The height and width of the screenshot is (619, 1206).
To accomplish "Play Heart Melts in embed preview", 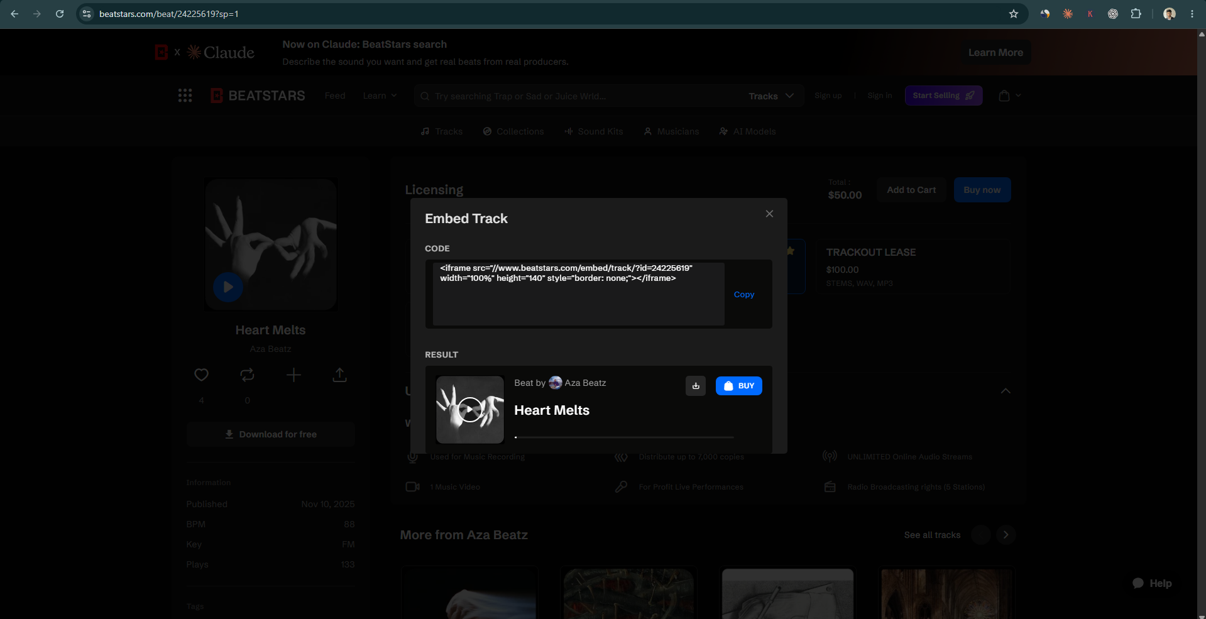I will (469, 410).
